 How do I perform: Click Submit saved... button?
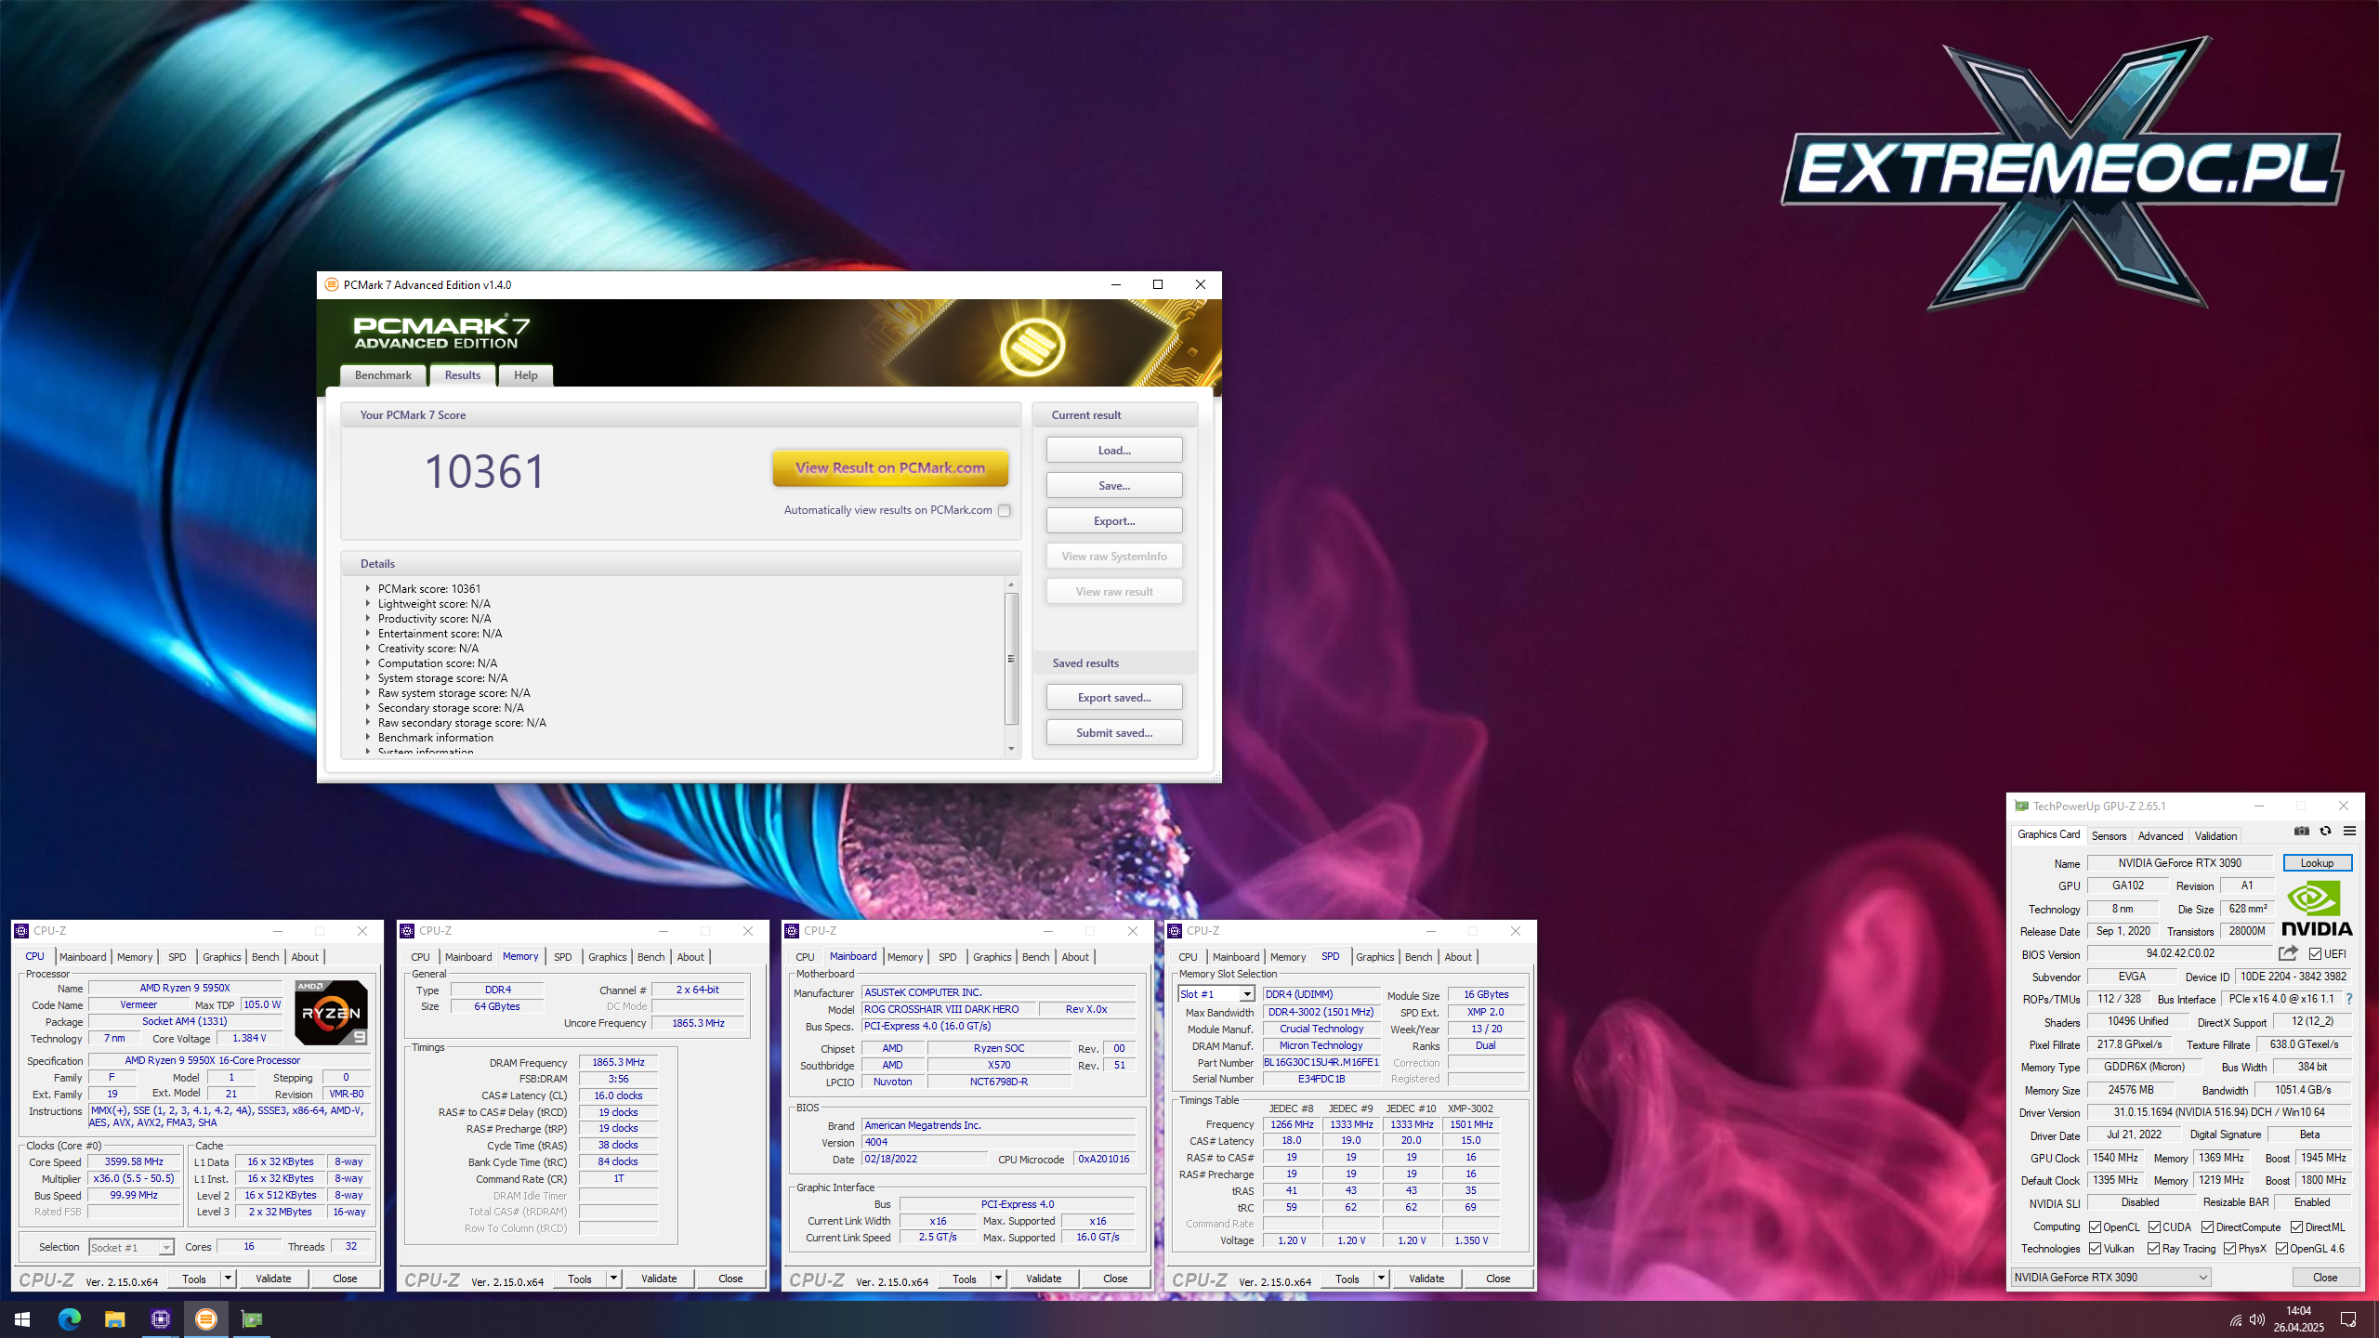tap(1114, 733)
